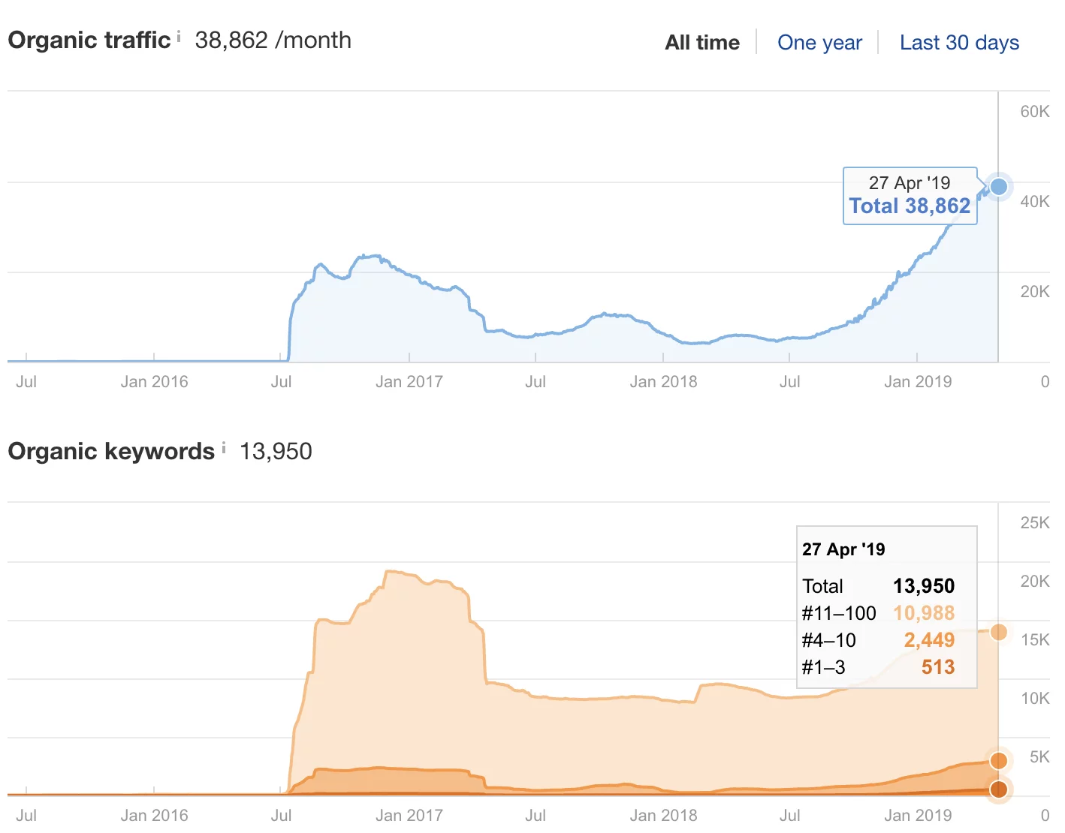The image size is (1065, 833).
Task: Click Jan 2016 on the keywords chart axis
Action: click(154, 815)
